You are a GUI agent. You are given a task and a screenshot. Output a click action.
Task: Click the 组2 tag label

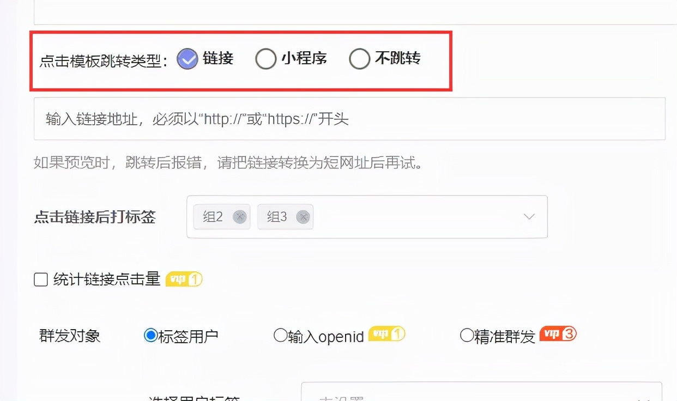[213, 217]
